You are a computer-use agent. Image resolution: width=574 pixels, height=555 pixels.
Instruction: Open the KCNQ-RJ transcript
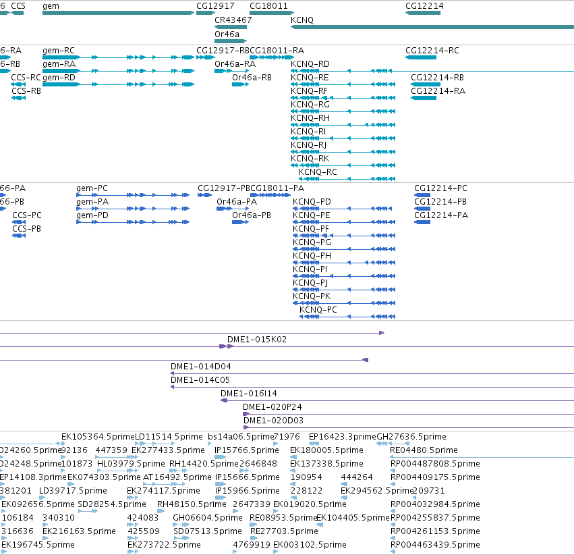[309, 145]
